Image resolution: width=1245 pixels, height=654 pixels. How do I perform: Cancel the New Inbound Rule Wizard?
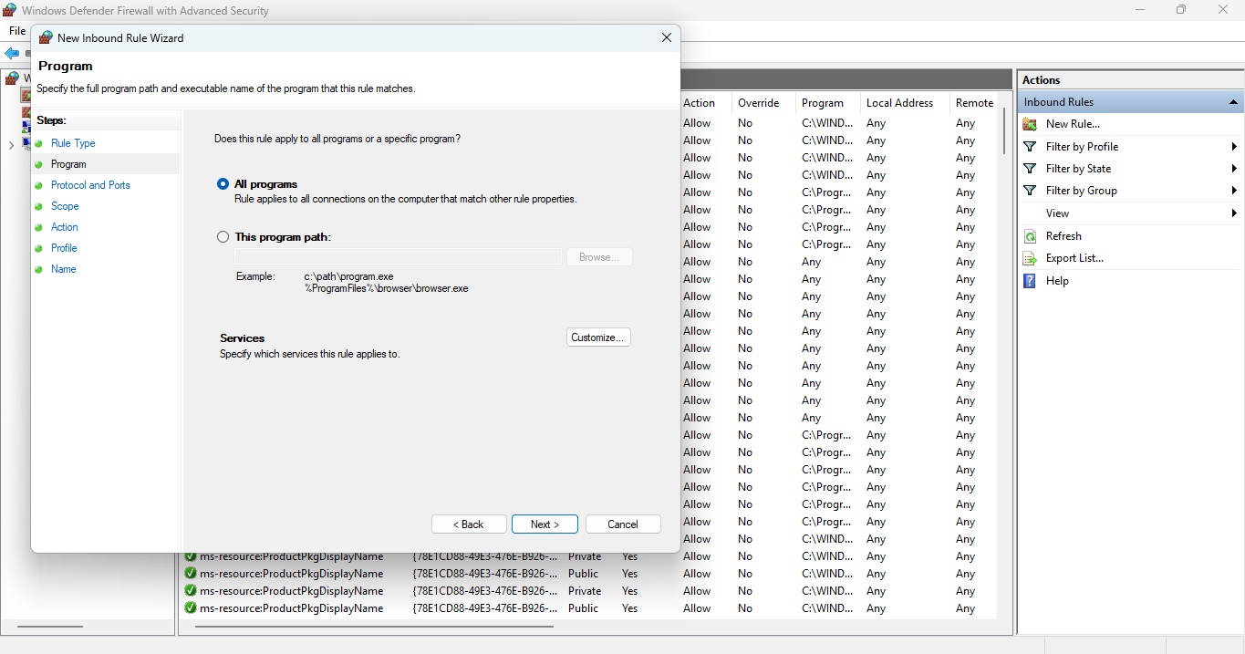coord(623,524)
